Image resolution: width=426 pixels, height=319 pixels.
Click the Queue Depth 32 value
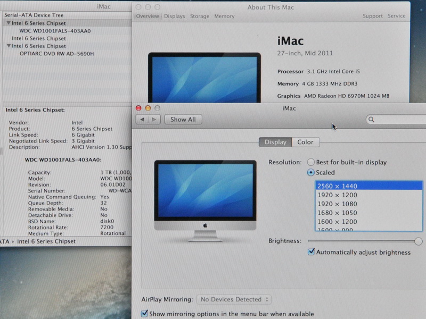[103, 203]
